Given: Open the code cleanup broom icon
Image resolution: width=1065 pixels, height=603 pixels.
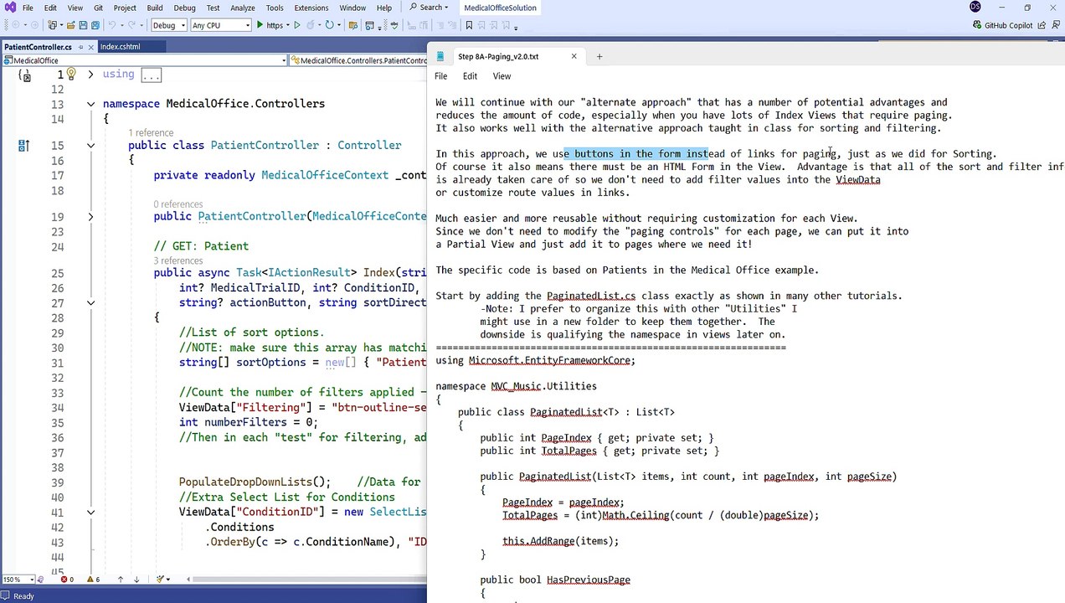Looking at the screenshot, I should [161, 580].
